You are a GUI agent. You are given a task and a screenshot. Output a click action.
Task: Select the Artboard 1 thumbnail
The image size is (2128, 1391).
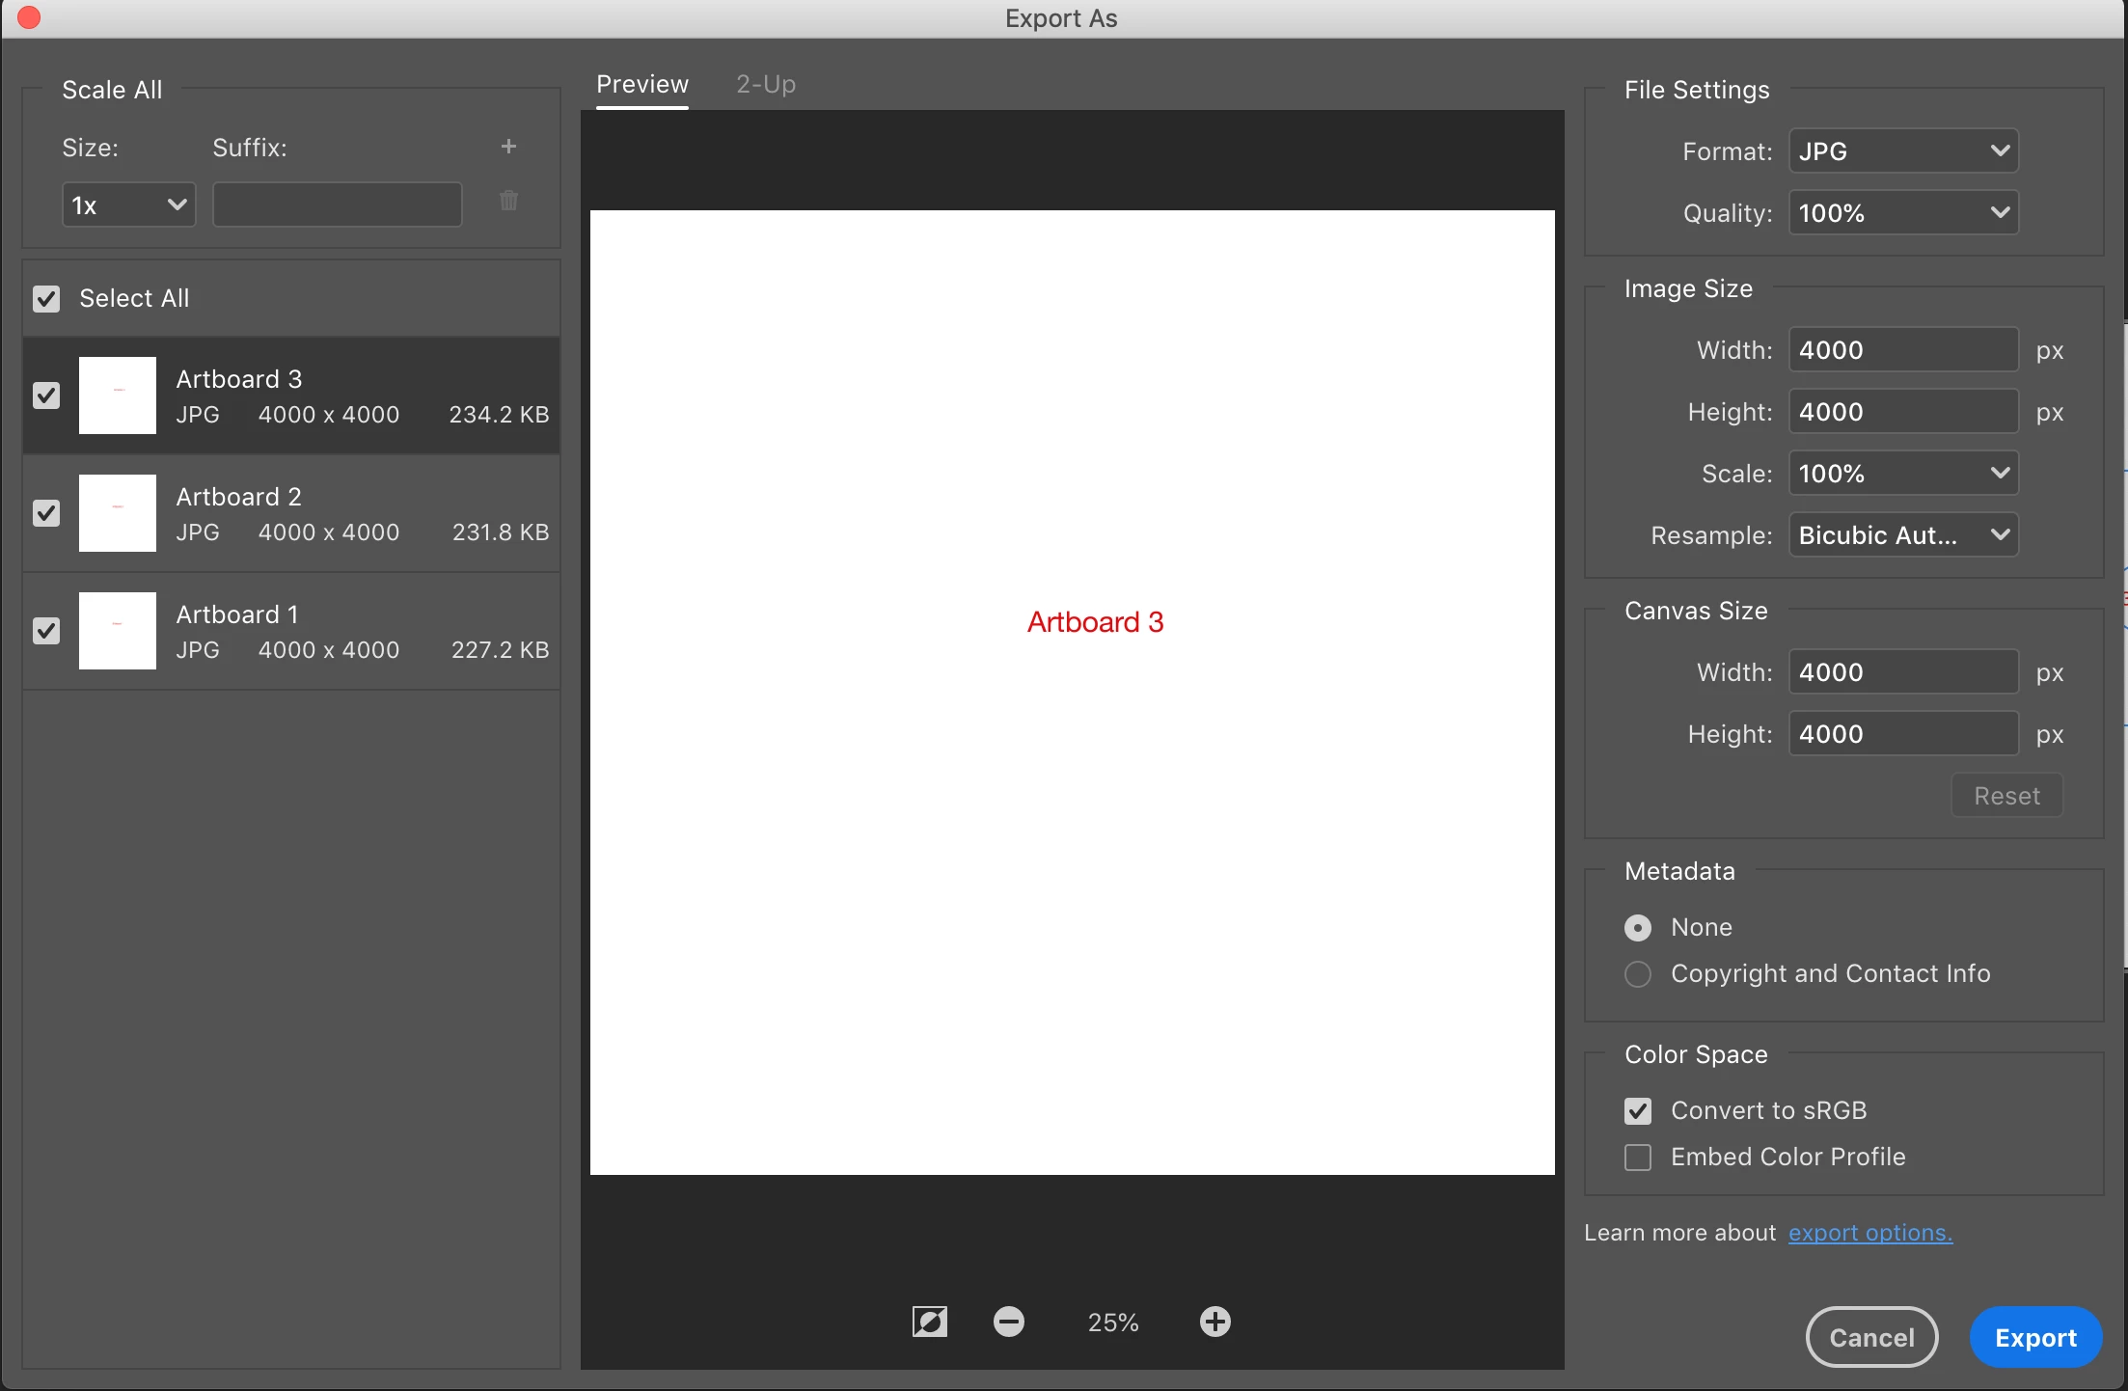click(x=118, y=631)
